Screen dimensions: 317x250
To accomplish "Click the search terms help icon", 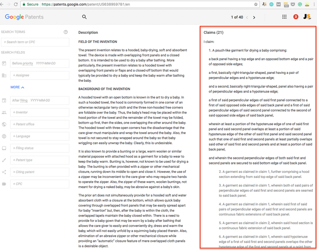I will (x=66, y=32).
